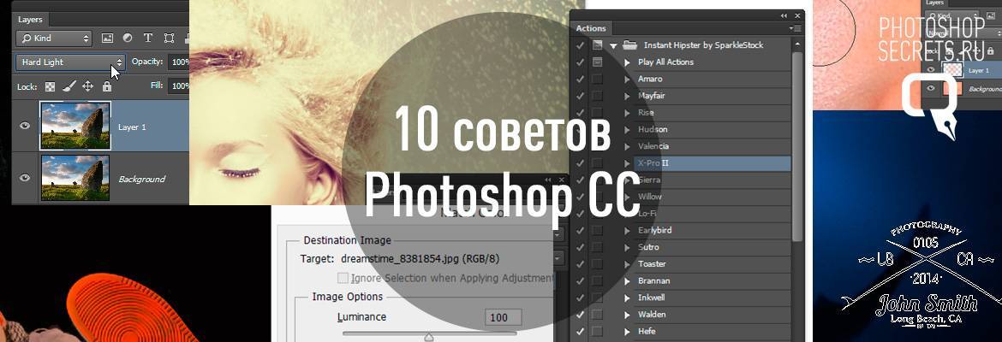Image resolution: width=1002 pixels, height=342 pixels.
Task: Select Layer 1 thumbnail in top-right Layers panel
Action: [x=953, y=69]
